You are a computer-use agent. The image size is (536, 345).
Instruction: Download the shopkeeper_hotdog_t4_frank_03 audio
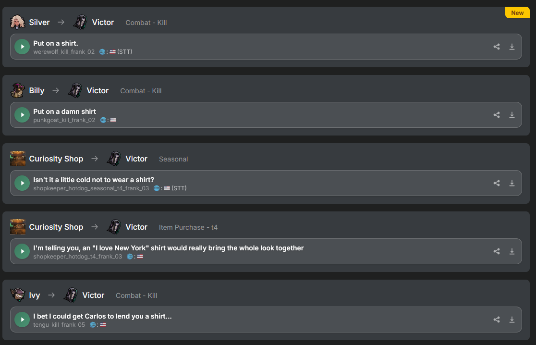pyautogui.click(x=512, y=251)
